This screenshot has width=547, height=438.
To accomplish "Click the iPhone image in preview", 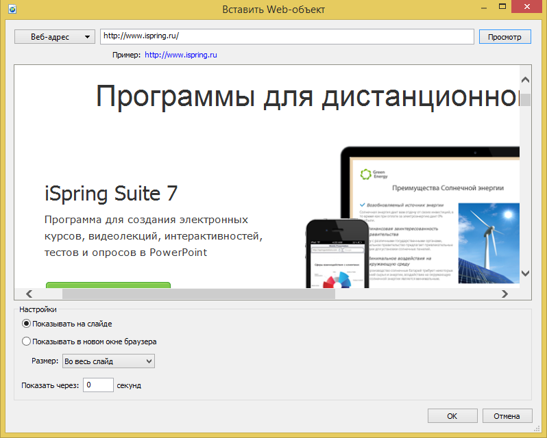I will coord(337,253).
